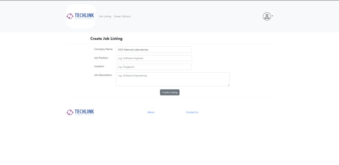Select the Location input field
The height and width of the screenshot is (165, 339).
(x=154, y=67)
